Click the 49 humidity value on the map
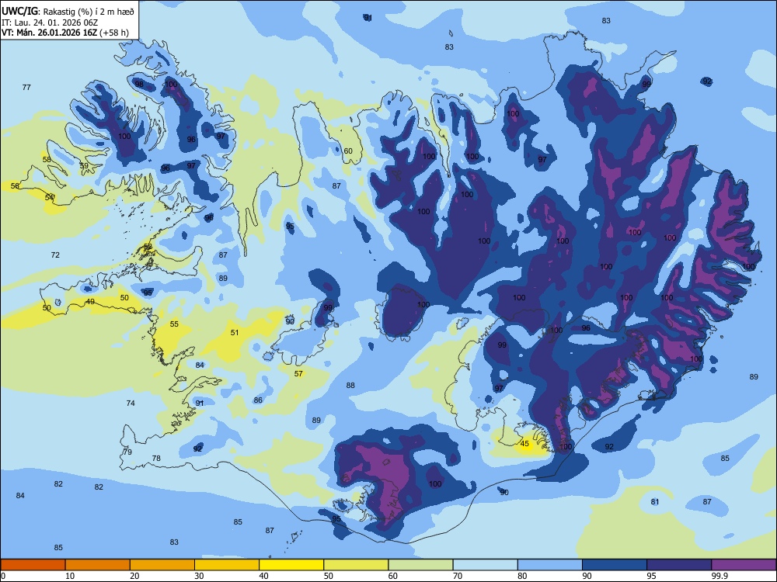 [x=90, y=301]
